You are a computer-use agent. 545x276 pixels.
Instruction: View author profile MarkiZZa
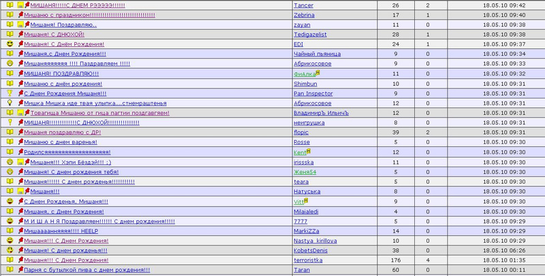306,231
